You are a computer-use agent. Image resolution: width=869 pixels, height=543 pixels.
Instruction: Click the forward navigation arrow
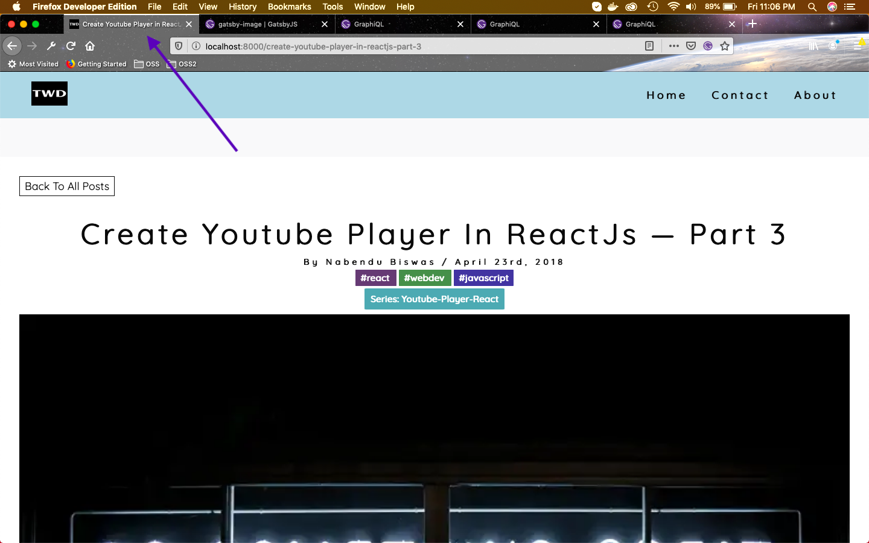pos(32,46)
